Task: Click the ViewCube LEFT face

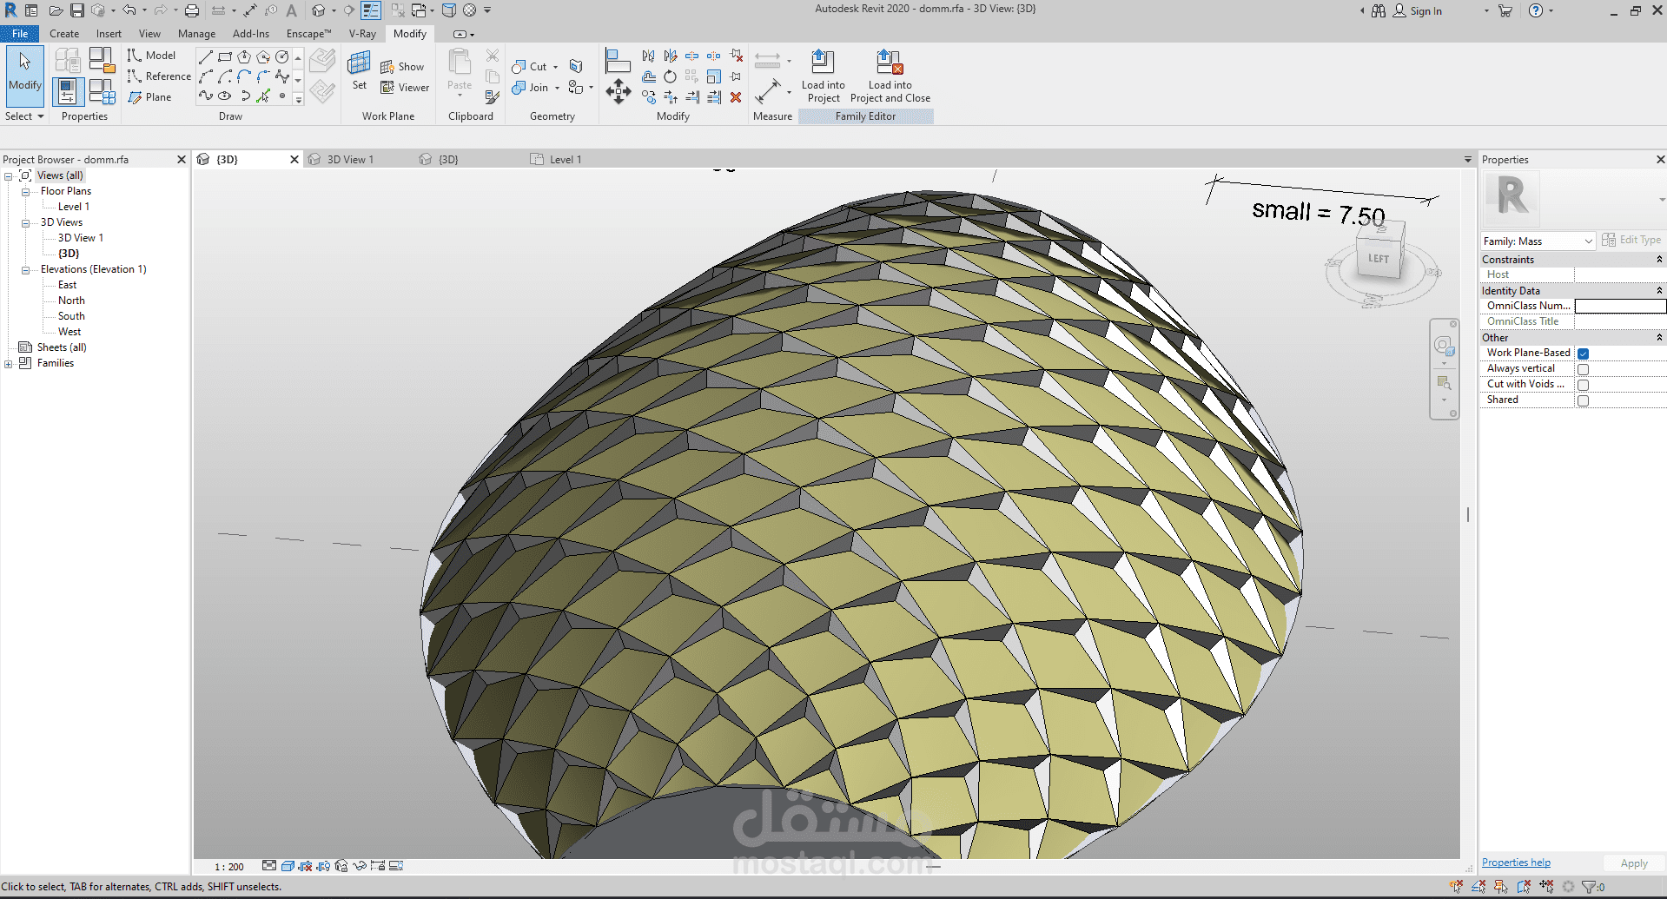Action: [x=1379, y=258]
